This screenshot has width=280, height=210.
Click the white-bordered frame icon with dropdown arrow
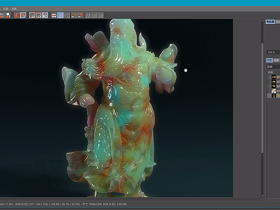(32, 15)
